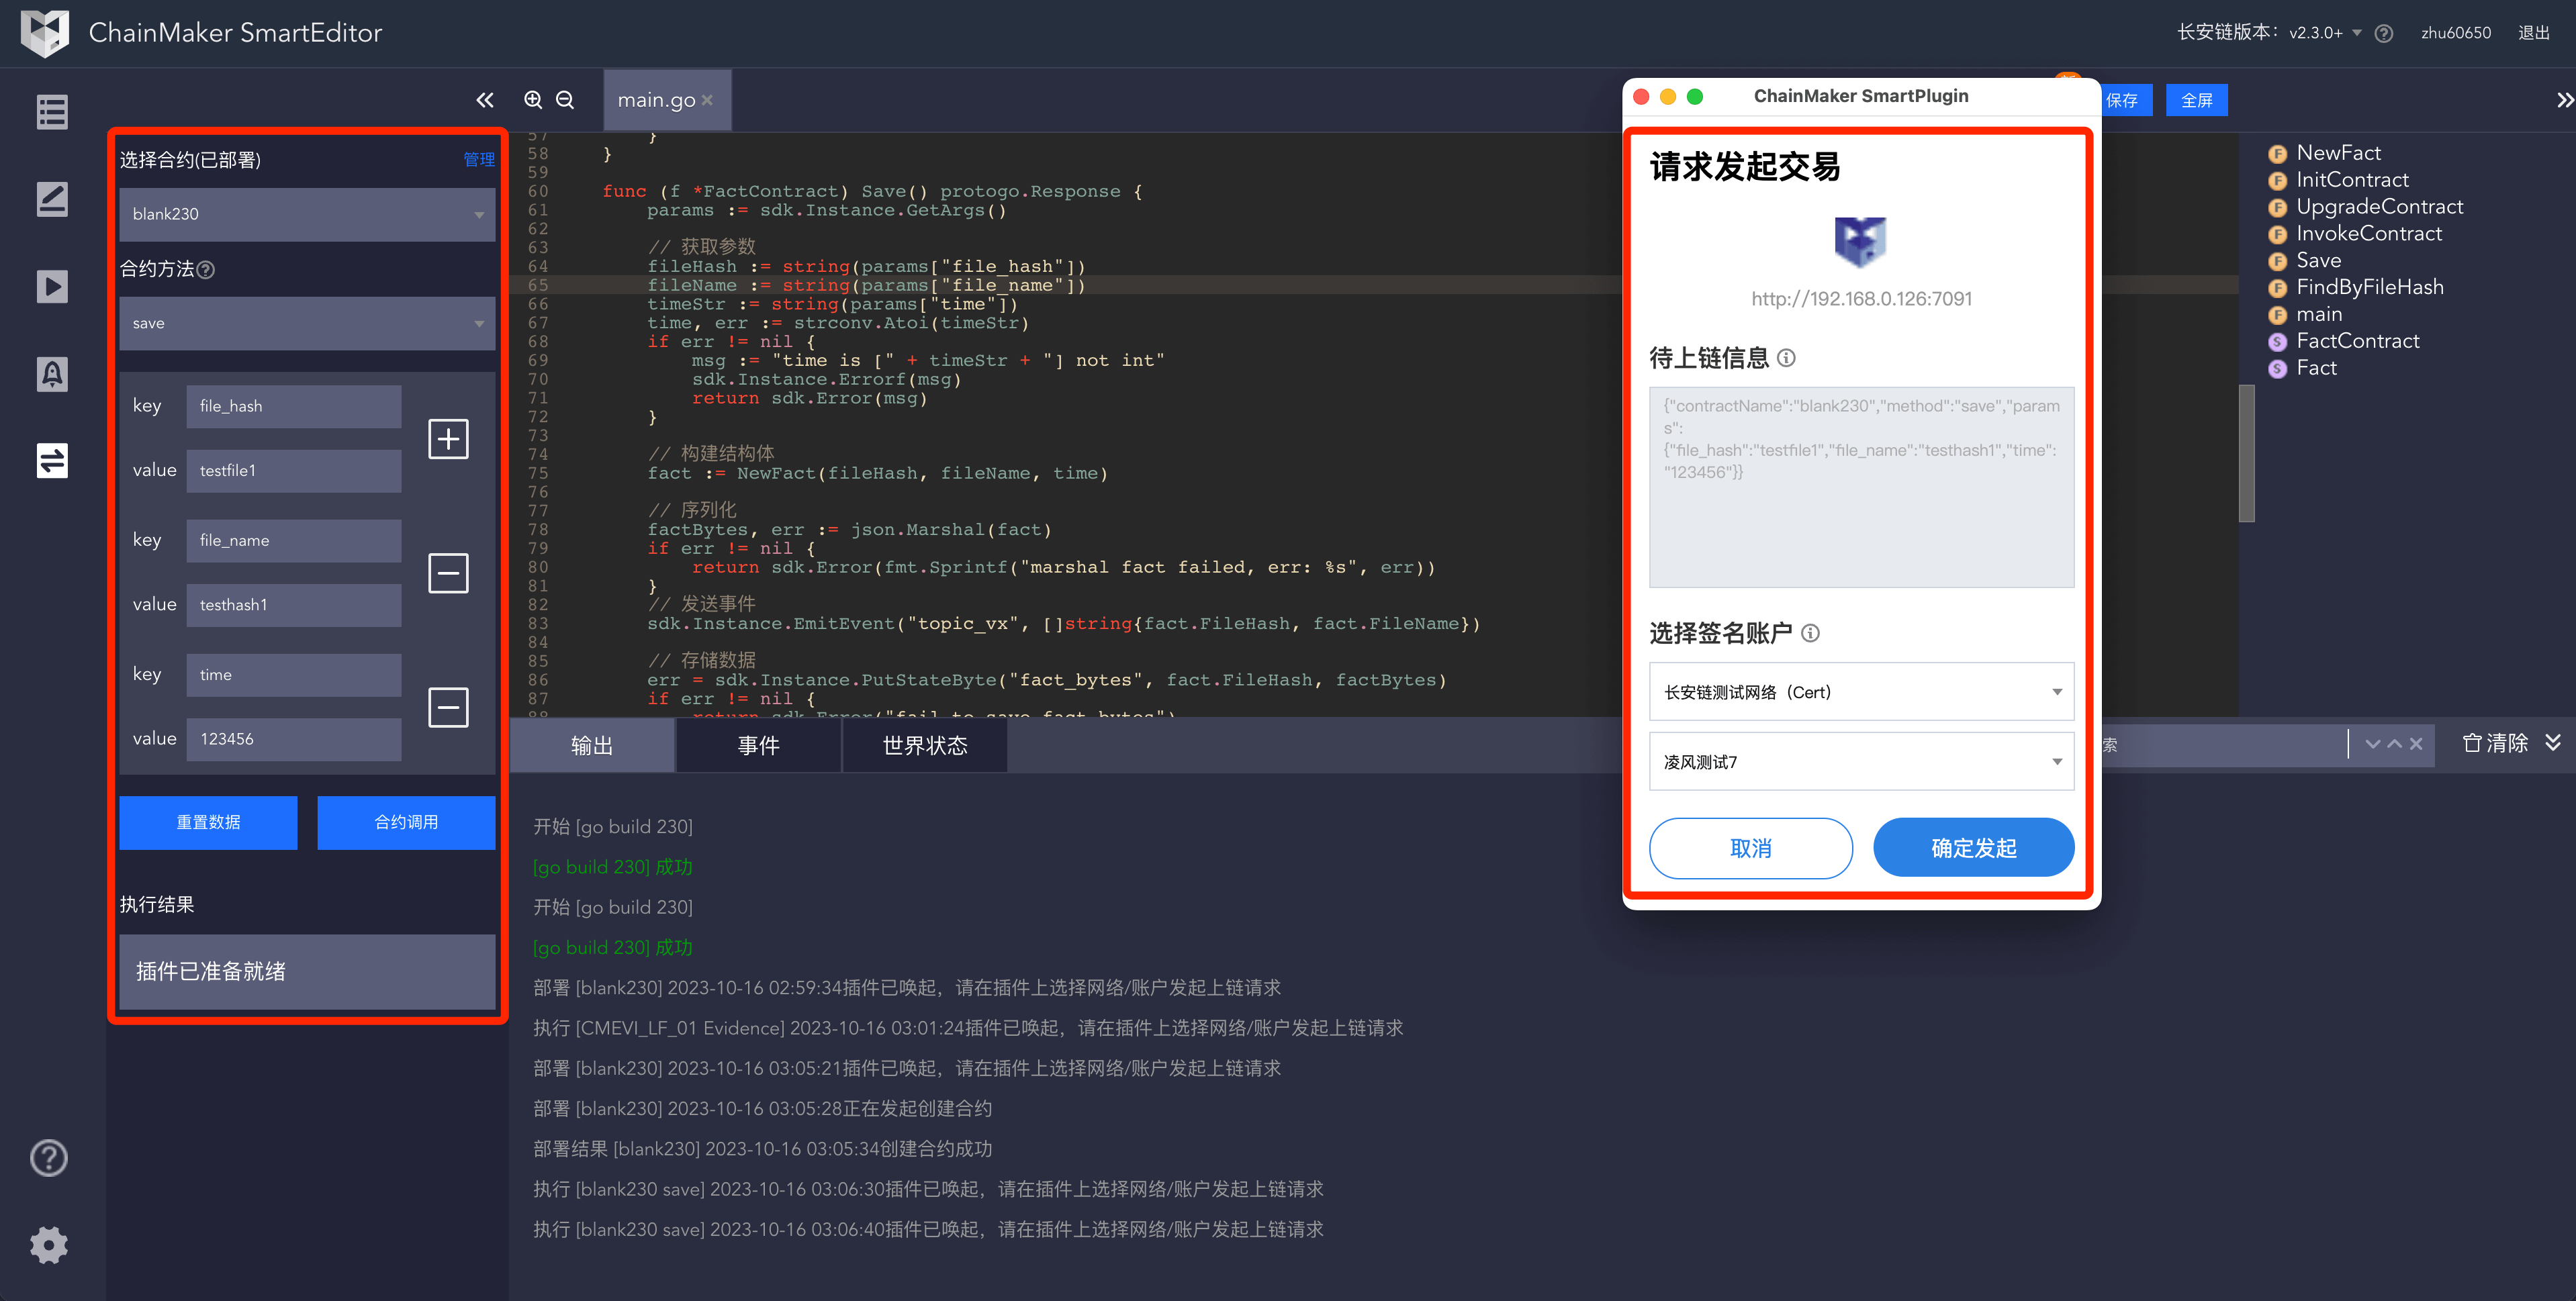Open the contract invoke arrows icon
2576x1301 pixels.
coord(52,461)
